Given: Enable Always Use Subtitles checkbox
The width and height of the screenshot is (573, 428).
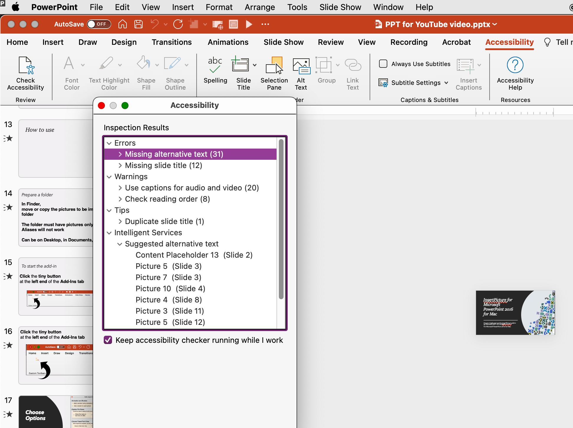Looking at the screenshot, I should (383, 64).
